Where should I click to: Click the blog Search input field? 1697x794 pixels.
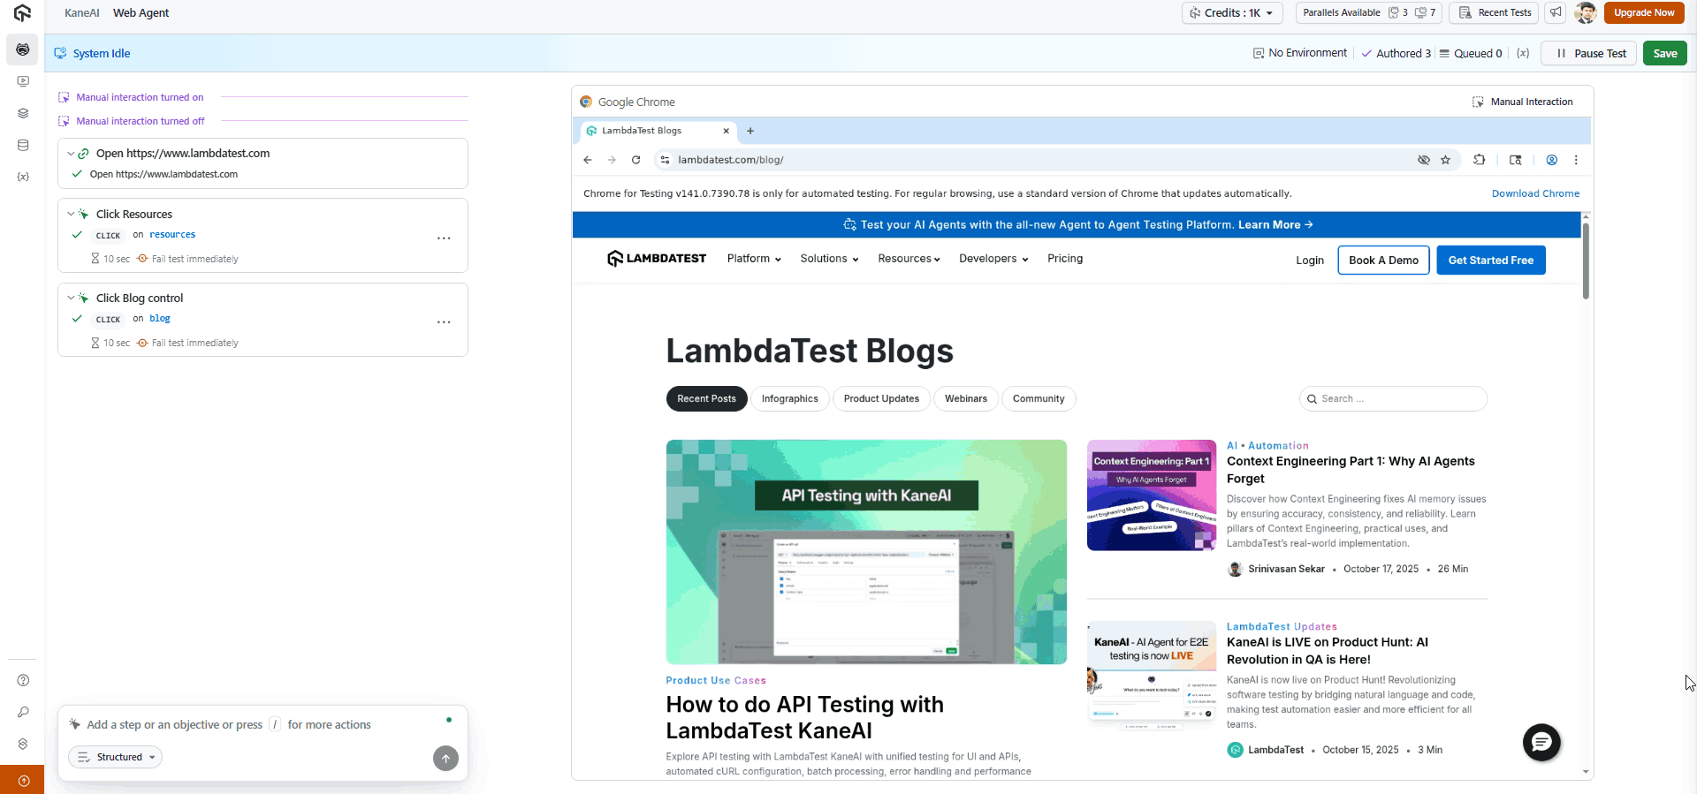coord(1393,399)
